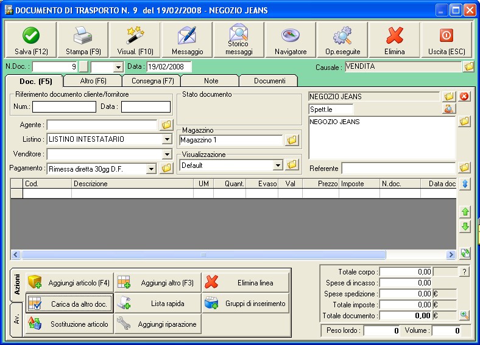This screenshot has width=480, height=345.
Task: Search contact icon beside Spett.le
Action: (449, 109)
